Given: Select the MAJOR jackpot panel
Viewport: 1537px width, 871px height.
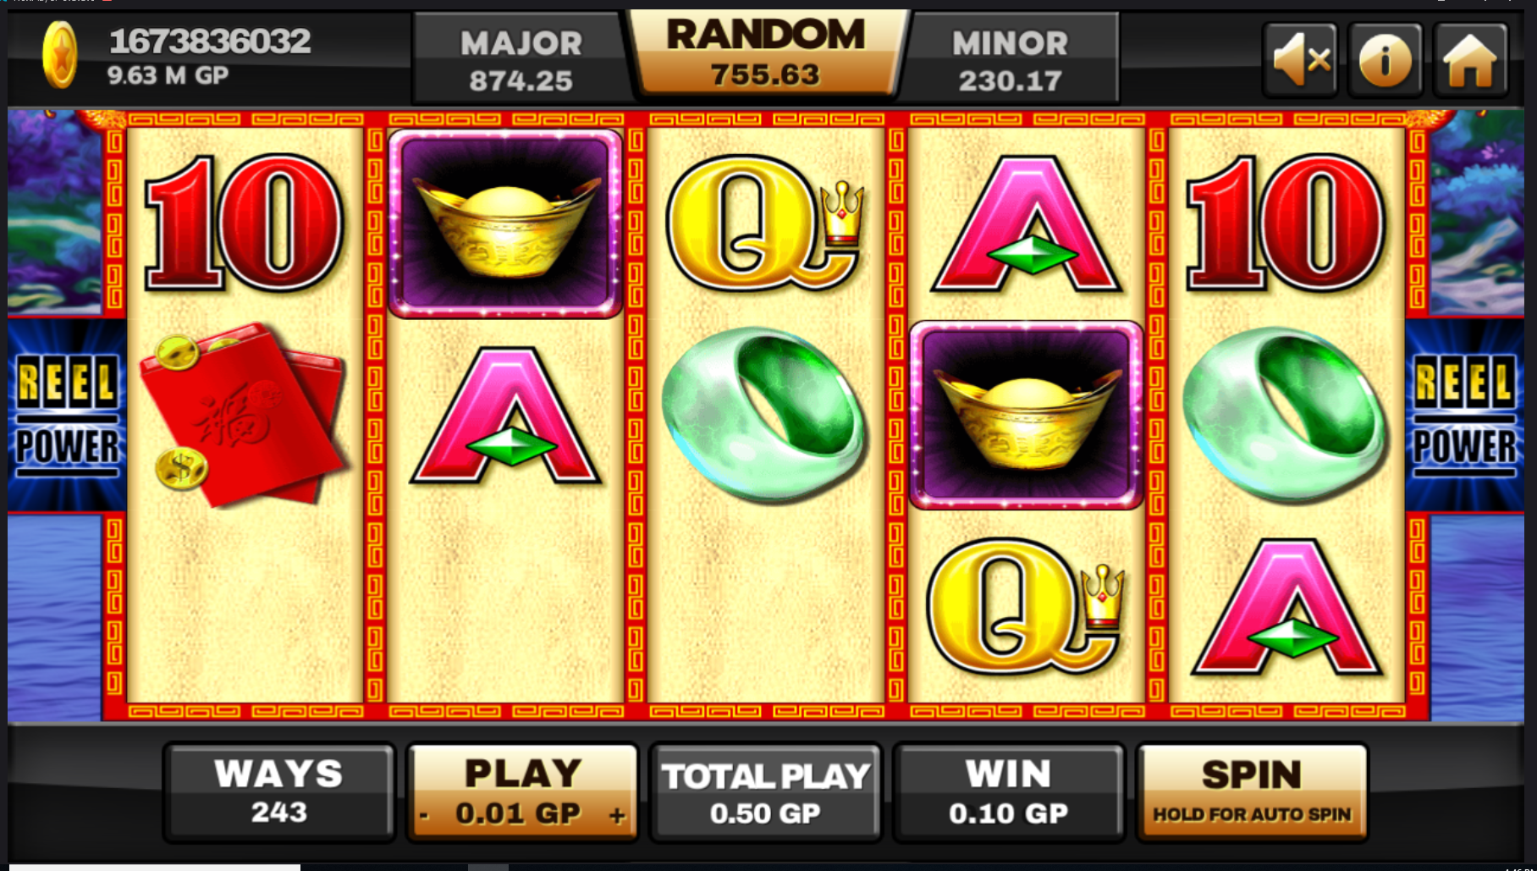Looking at the screenshot, I should pyautogui.click(x=521, y=59).
